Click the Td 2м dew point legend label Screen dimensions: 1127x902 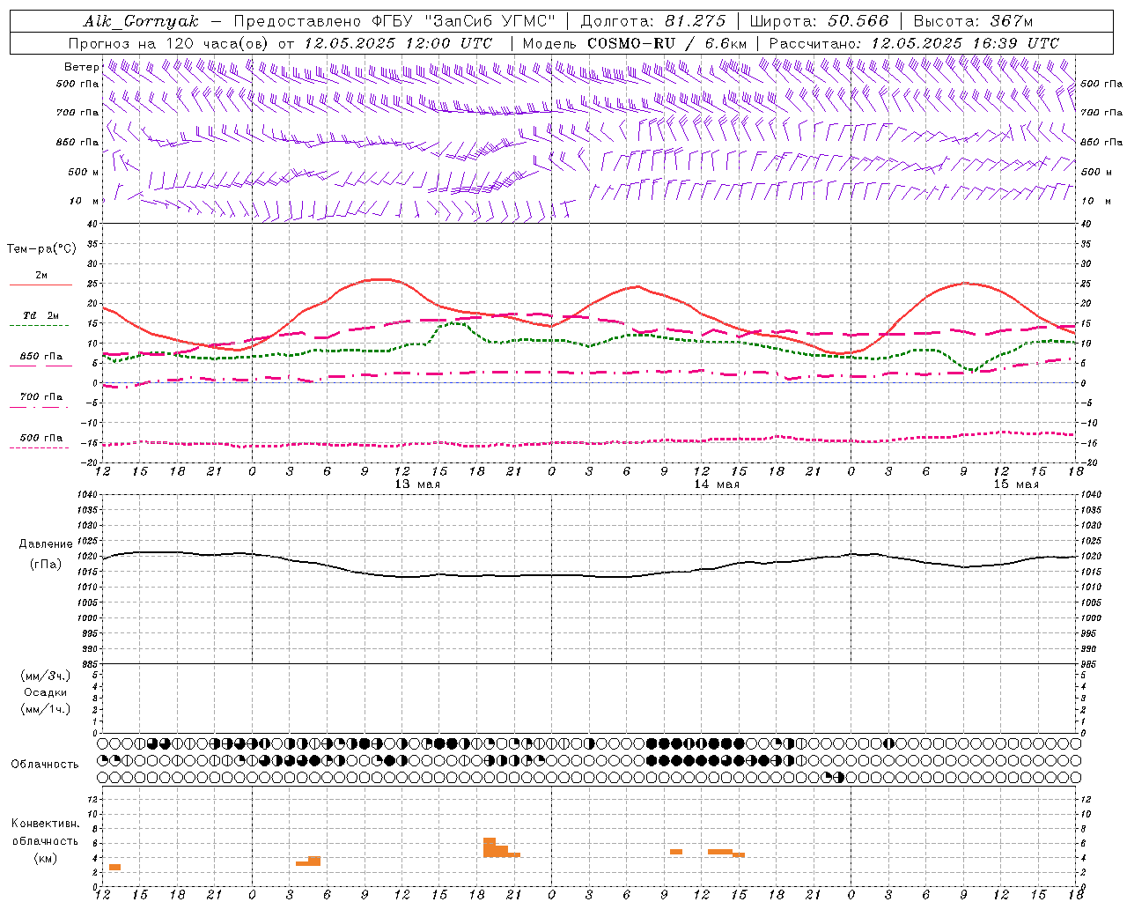coord(41,315)
